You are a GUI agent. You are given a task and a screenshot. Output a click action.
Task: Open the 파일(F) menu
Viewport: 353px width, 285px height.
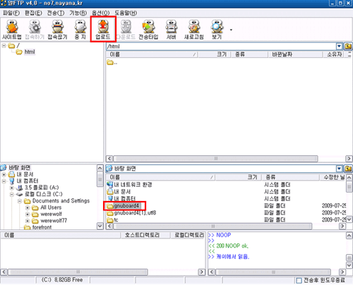click(11, 13)
